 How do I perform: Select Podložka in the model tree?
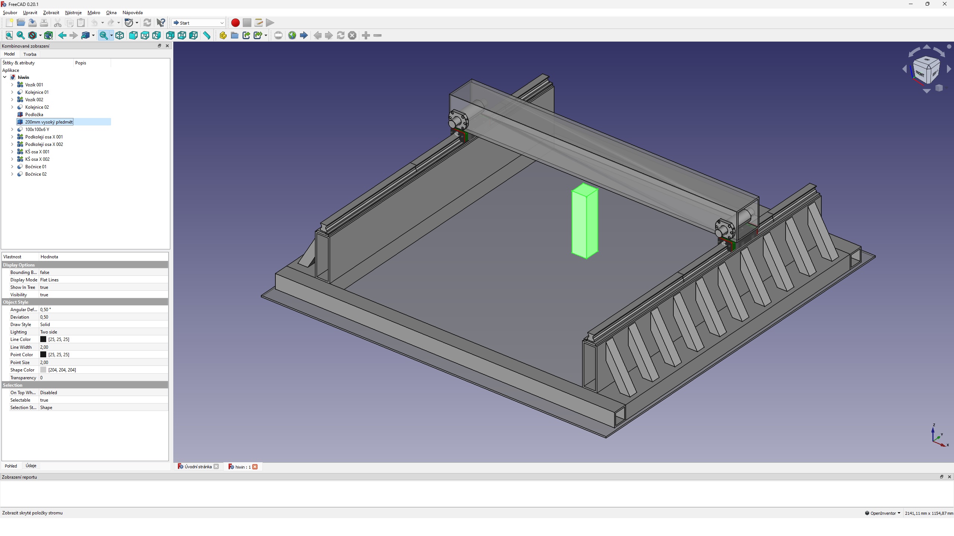point(34,115)
